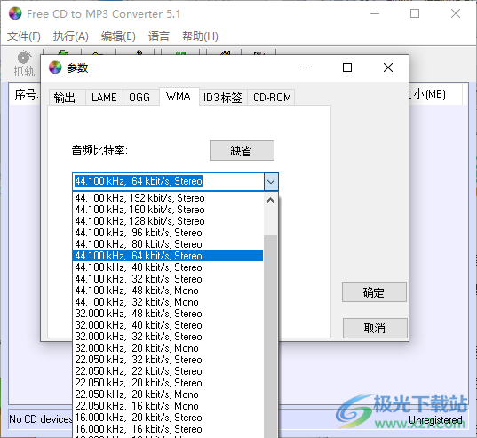Open the 文件(F) menu
Image resolution: width=477 pixels, height=438 pixels.
[x=24, y=36]
